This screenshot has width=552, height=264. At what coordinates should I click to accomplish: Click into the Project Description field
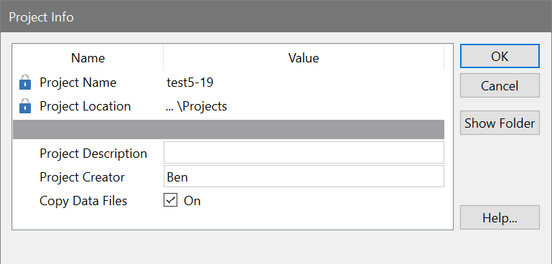304,153
